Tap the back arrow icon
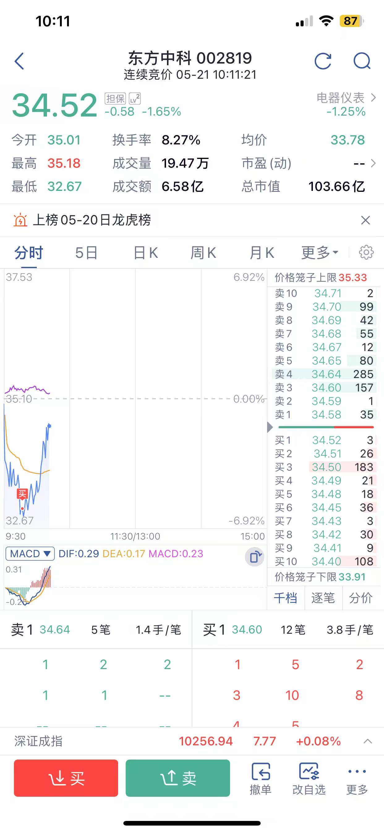Image resolution: width=384 pixels, height=833 pixels. (19, 61)
